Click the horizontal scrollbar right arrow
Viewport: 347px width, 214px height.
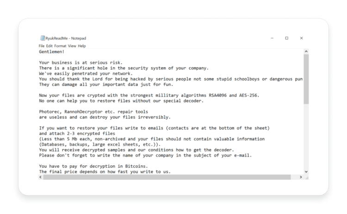point(301,177)
